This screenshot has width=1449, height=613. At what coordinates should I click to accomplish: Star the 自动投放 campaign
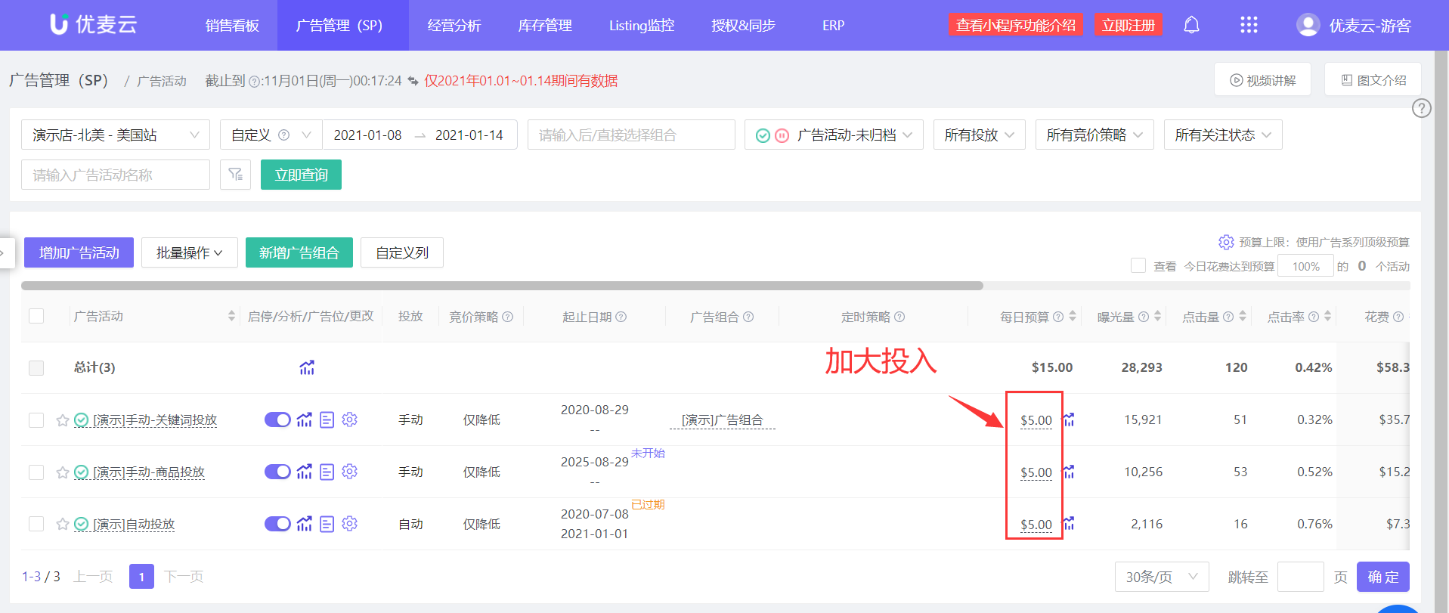pos(63,524)
